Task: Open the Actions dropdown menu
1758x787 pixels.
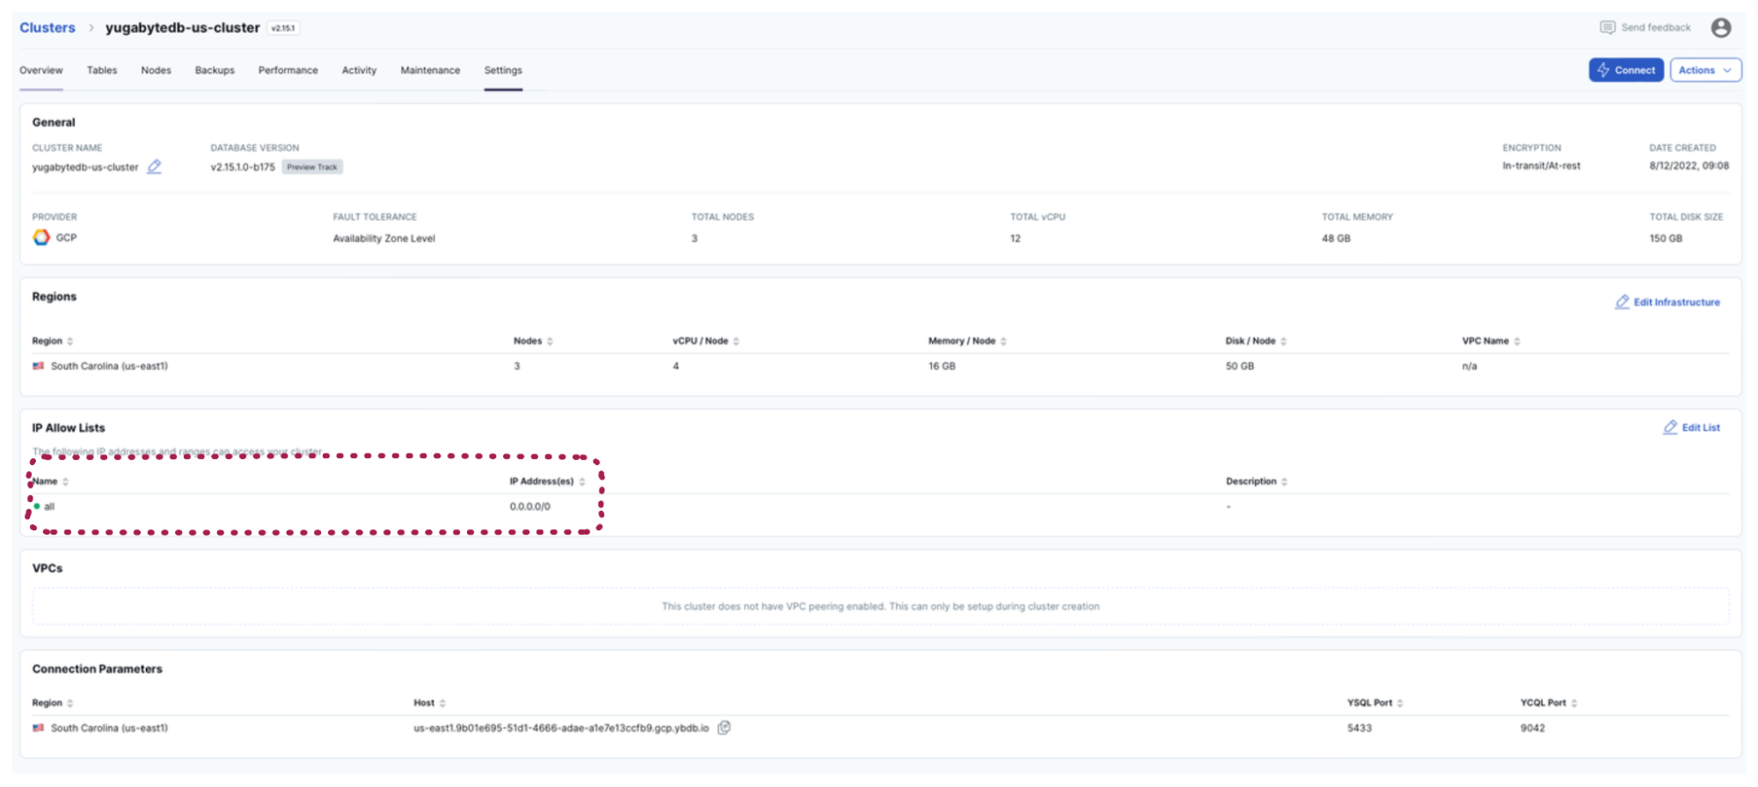Action: click(x=1705, y=70)
